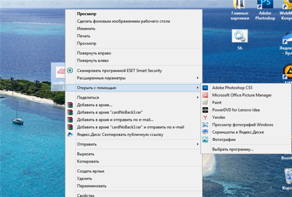The image size is (292, 197).
Task: Click the Фотографии app icon
Action: (205, 140)
